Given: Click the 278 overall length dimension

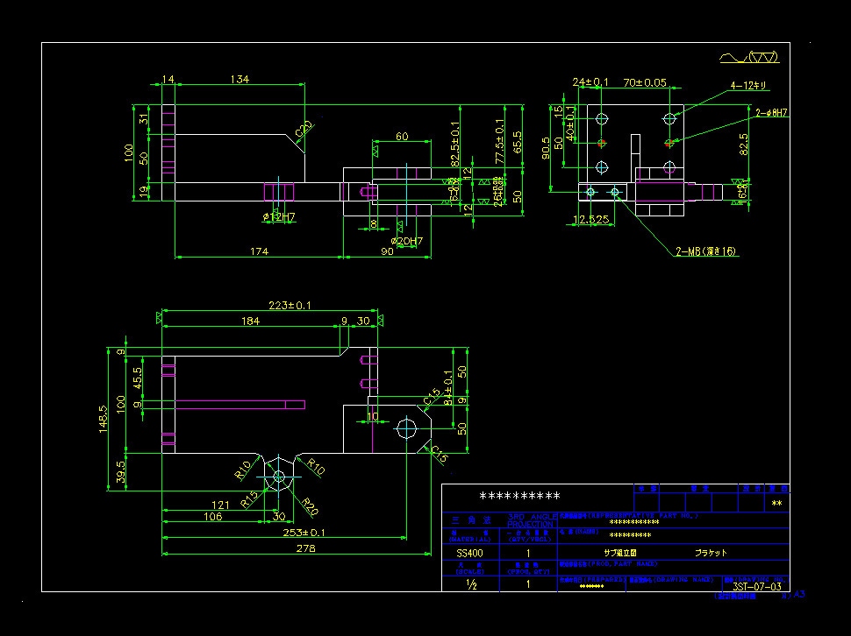Looking at the screenshot, I should click(x=305, y=548).
